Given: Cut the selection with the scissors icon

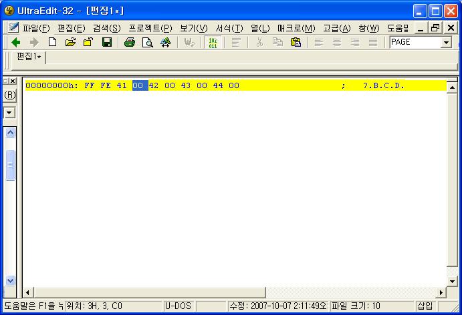Looking at the screenshot, I should [x=259, y=42].
